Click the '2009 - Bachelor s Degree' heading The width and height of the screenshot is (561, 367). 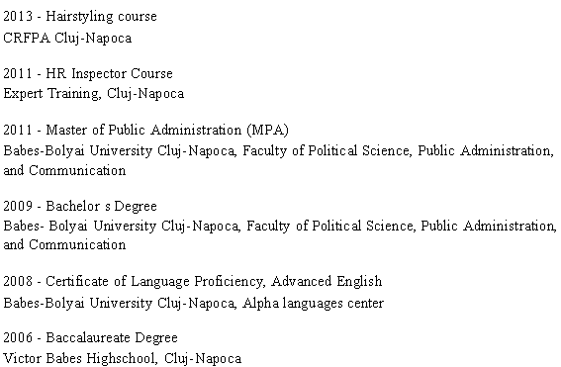pos(80,207)
